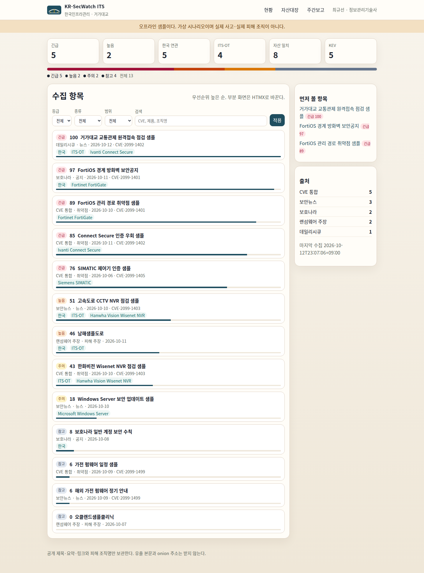Select item 8 보호나라 일반 계정 보안 수칙
The height and width of the screenshot is (573, 424).
[x=168, y=439]
